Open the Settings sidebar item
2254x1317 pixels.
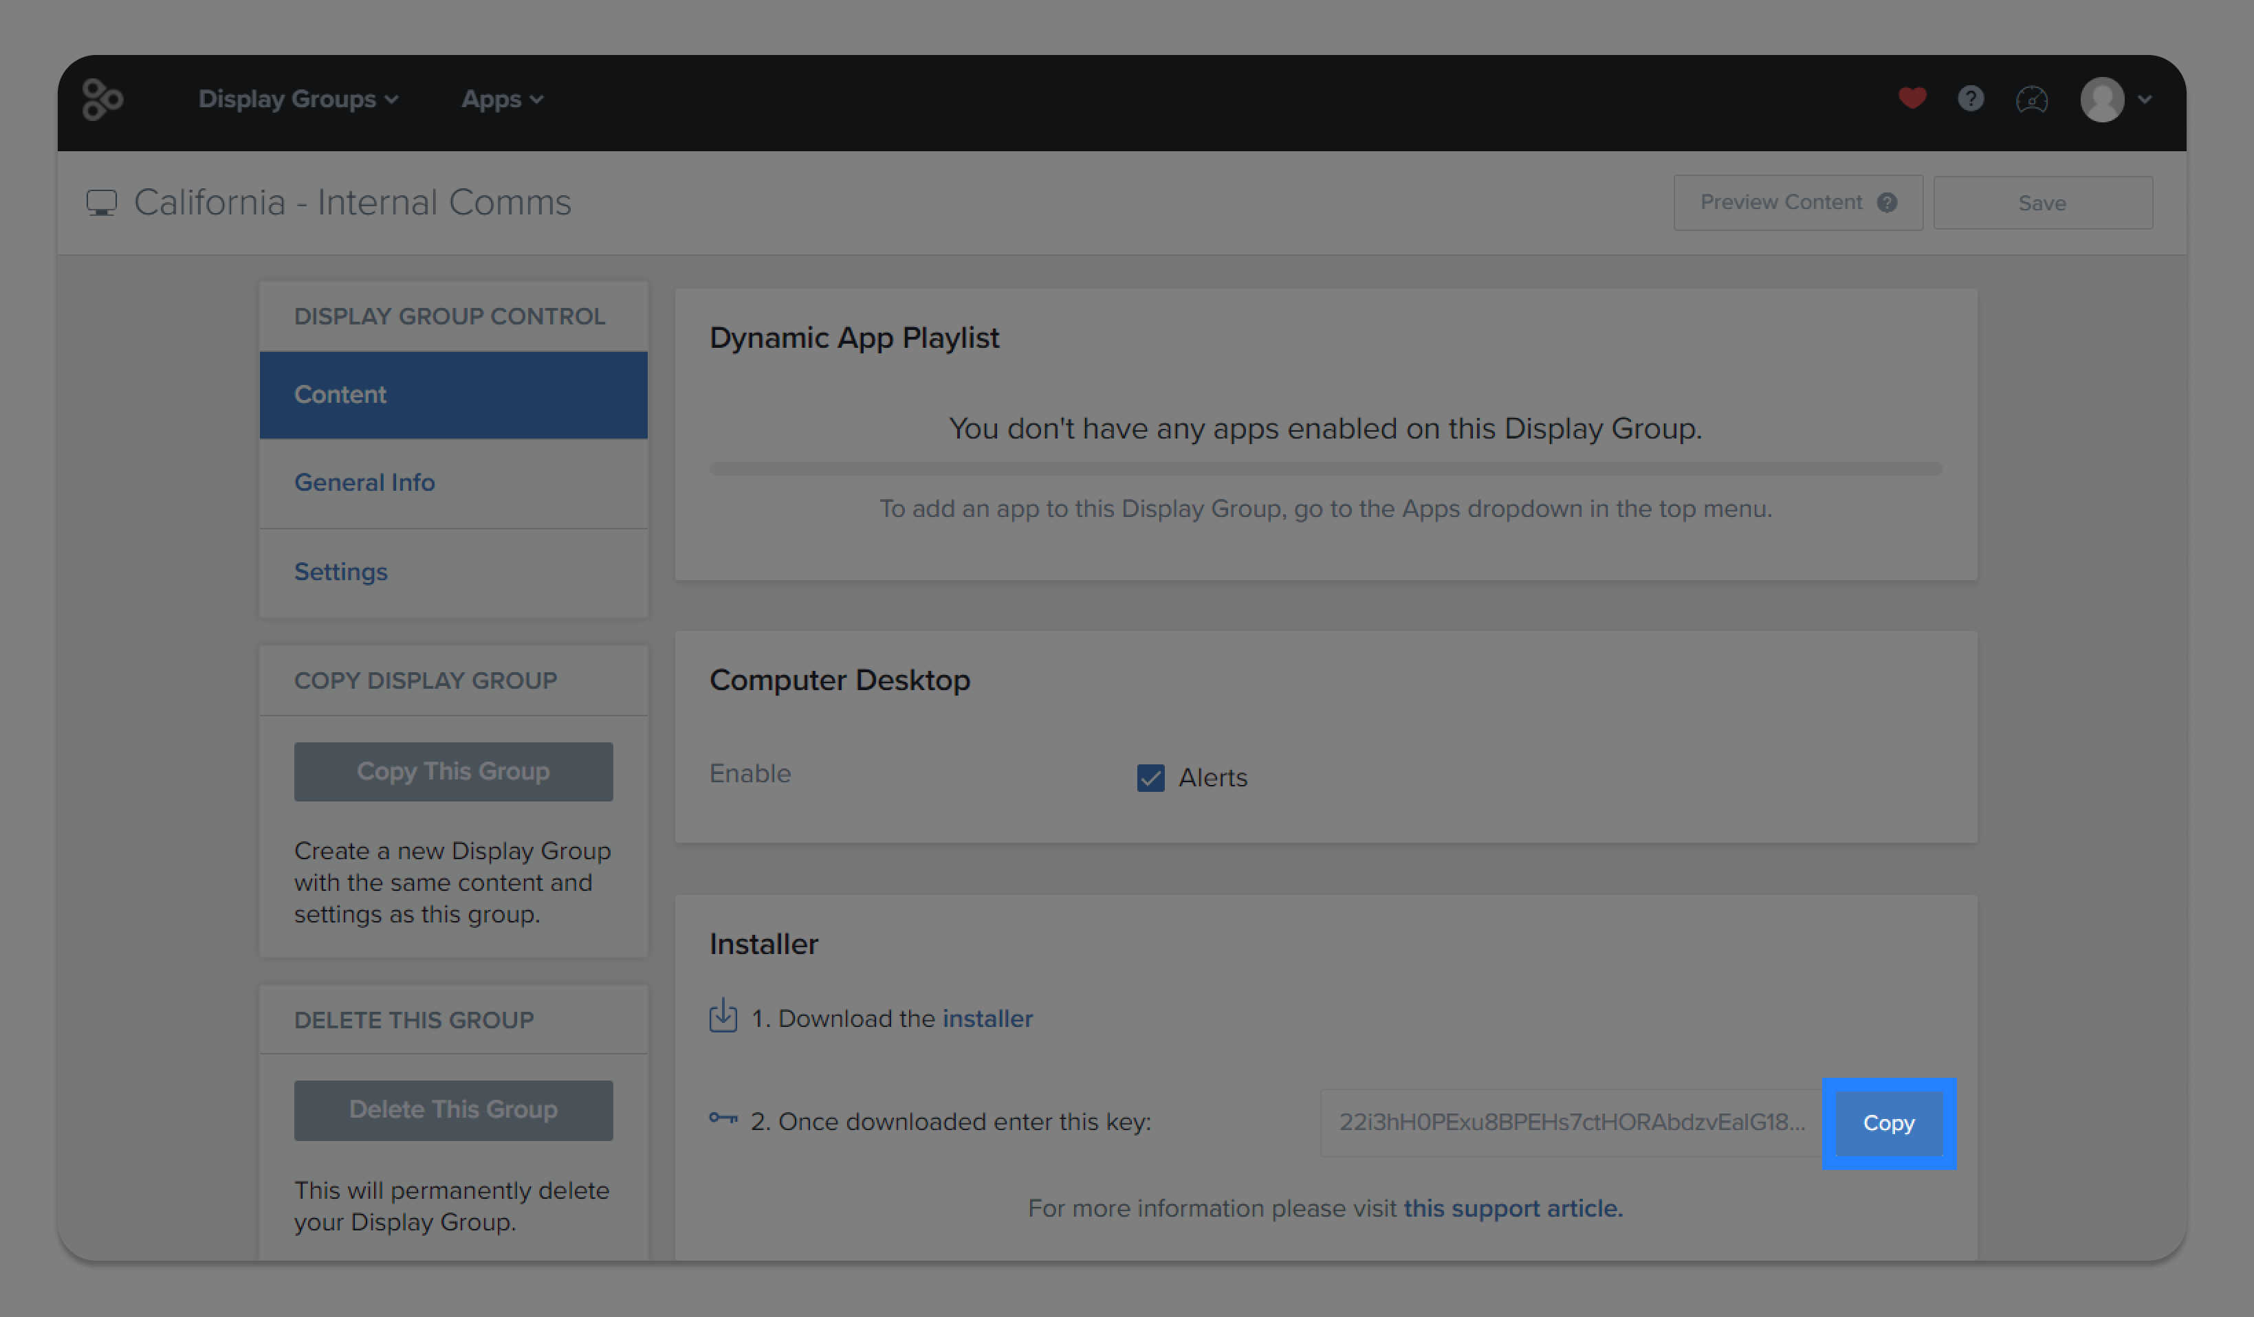tap(341, 572)
